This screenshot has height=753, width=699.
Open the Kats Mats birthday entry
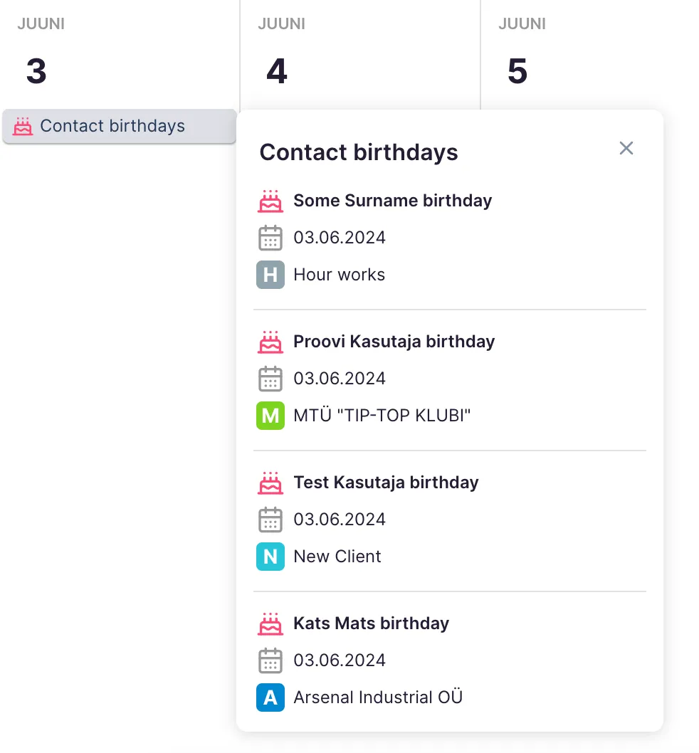click(371, 623)
